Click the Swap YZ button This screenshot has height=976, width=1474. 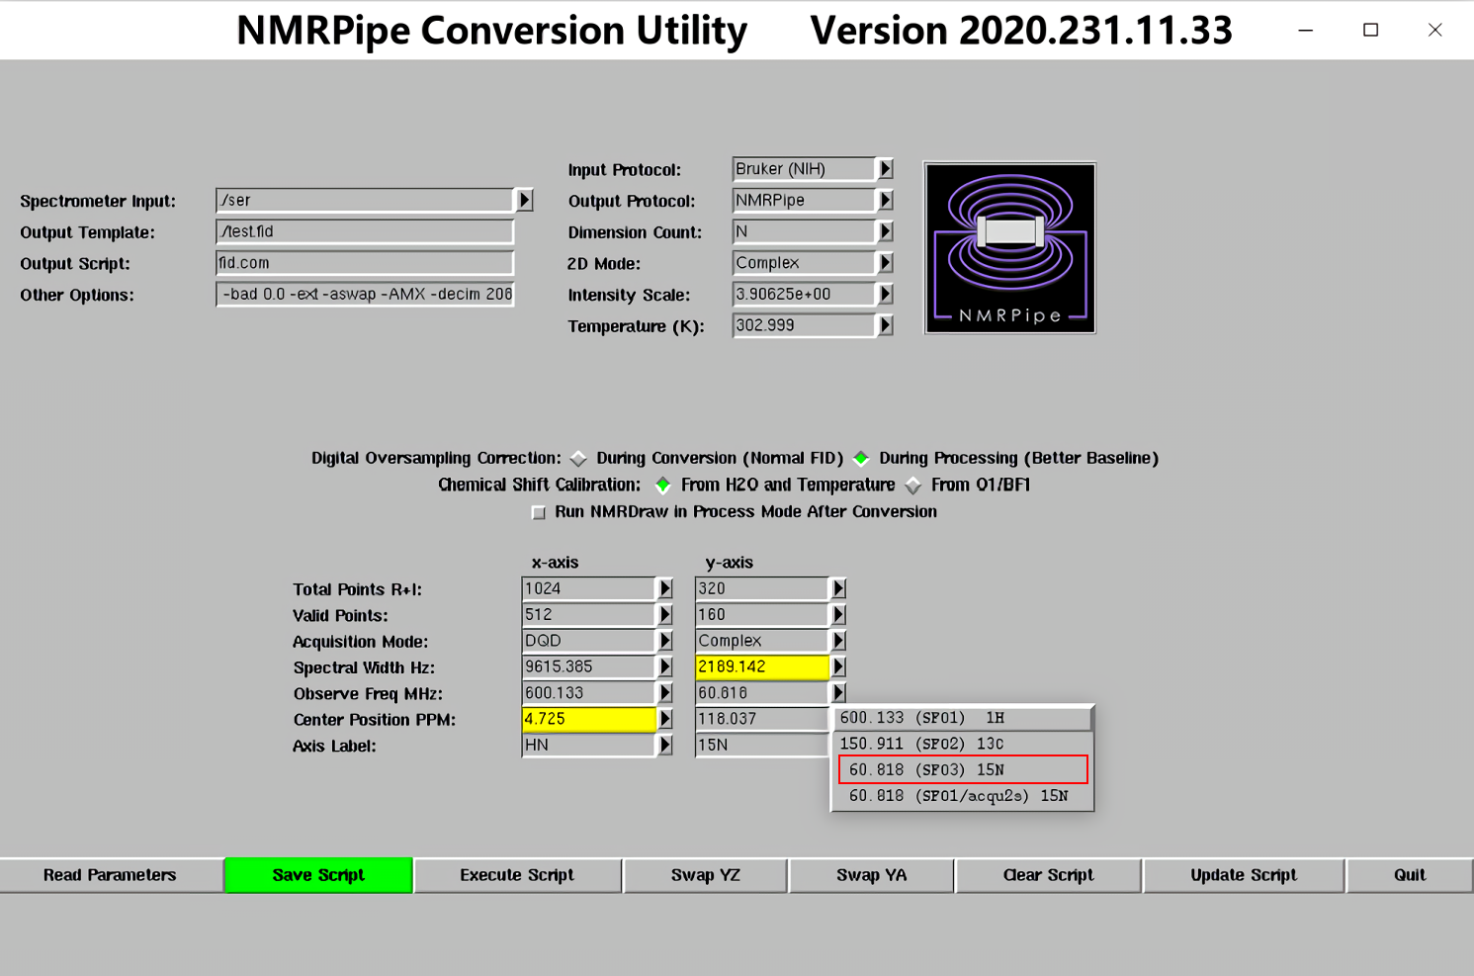[x=706, y=875]
